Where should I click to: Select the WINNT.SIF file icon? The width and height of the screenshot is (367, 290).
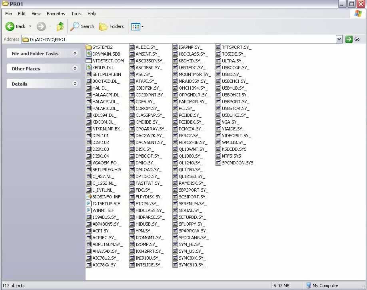[89, 210]
